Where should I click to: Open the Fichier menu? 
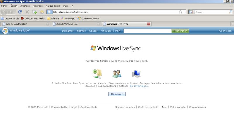pyautogui.click(x=4, y=6)
